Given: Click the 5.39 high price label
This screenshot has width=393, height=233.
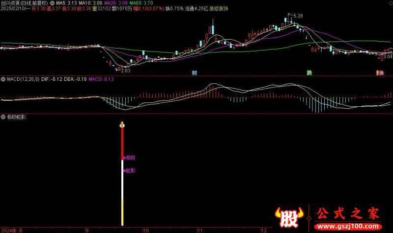Looking at the screenshot, I should (298, 16).
